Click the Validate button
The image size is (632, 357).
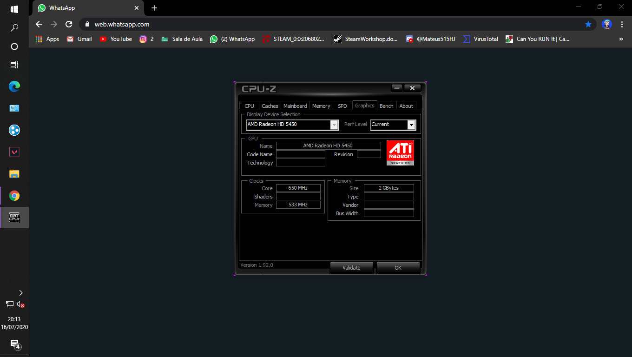pyautogui.click(x=352, y=268)
